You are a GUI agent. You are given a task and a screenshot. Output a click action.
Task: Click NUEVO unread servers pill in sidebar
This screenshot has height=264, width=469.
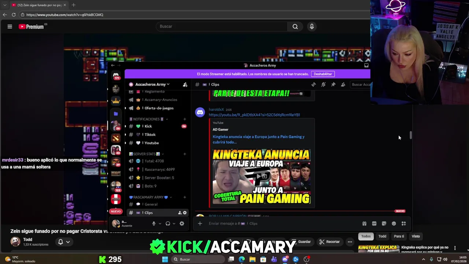click(116, 212)
